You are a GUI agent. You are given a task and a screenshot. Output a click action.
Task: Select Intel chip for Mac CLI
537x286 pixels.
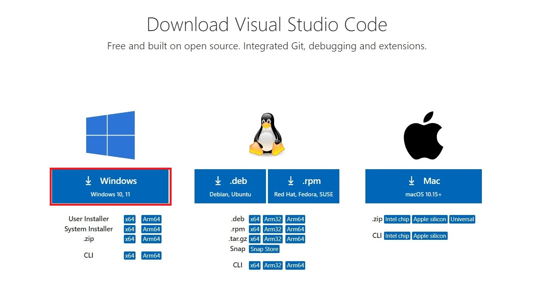[x=397, y=236]
